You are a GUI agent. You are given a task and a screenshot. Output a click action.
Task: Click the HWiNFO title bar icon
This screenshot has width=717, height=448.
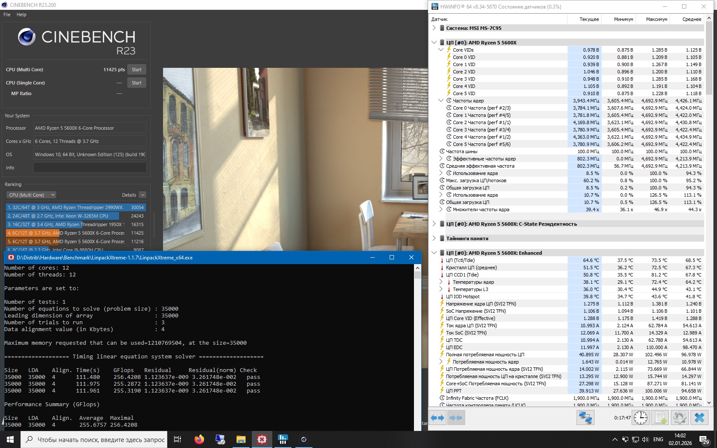(435, 6)
